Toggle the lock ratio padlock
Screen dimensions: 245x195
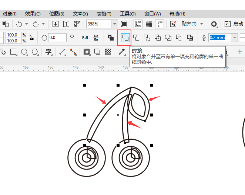click(x=32, y=38)
